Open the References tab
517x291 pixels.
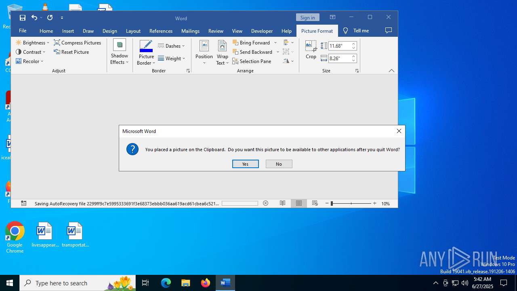161,31
